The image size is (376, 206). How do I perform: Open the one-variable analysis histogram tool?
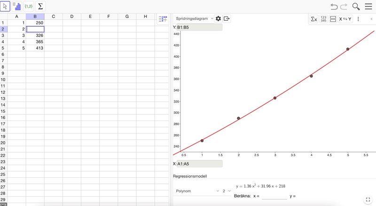point(17,7)
